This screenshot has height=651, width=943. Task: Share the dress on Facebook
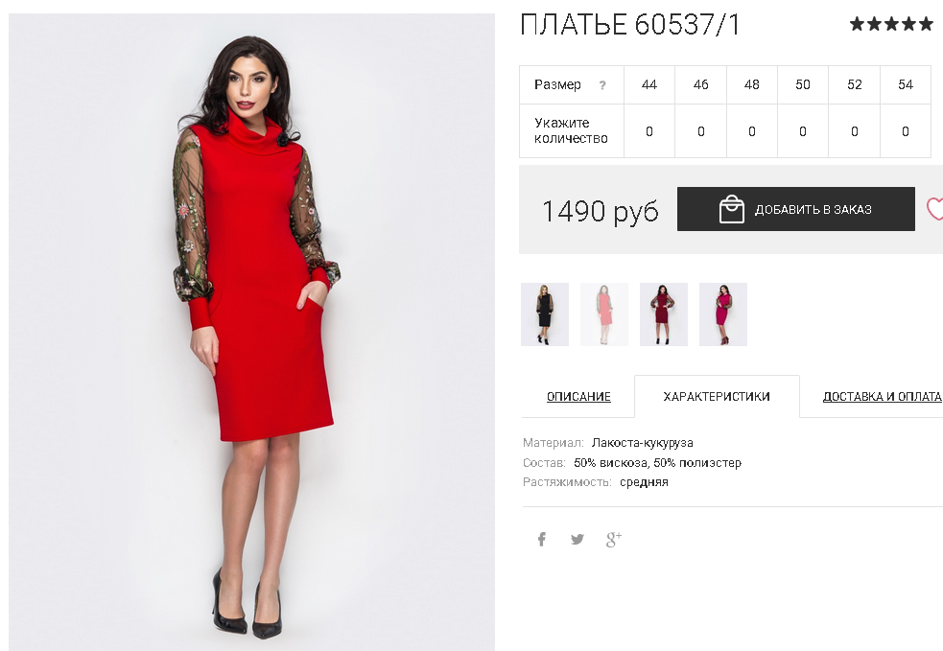click(541, 539)
